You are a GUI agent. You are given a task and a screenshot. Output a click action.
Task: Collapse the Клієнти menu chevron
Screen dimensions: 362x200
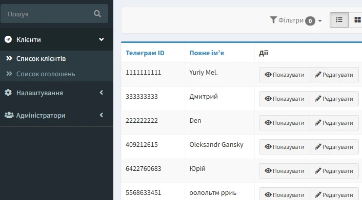(x=102, y=39)
